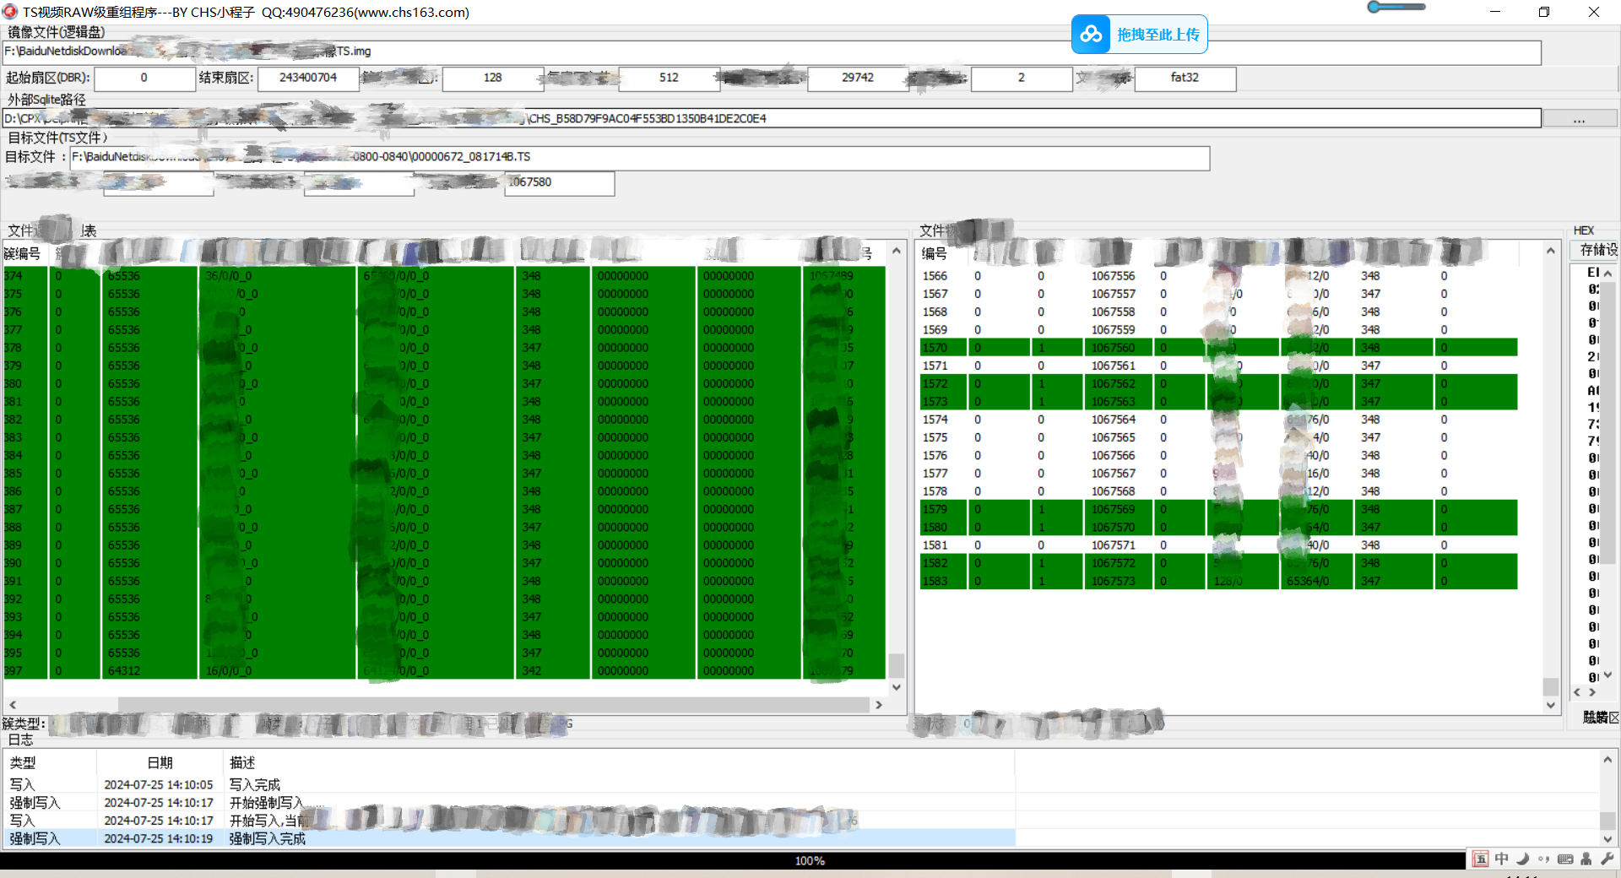
Task: Click the input field showing 512
Action: (670, 78)
